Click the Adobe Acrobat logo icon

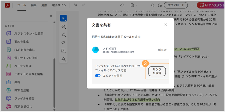pyautogui.click(x=7, y=5)
